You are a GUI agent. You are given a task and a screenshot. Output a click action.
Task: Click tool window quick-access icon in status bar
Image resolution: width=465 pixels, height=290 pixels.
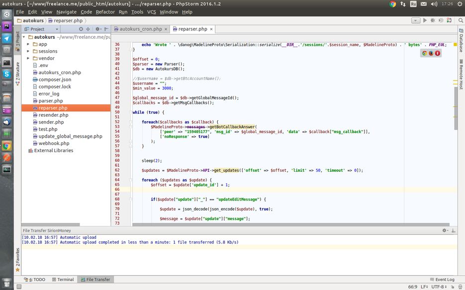(x=19, y=287)
